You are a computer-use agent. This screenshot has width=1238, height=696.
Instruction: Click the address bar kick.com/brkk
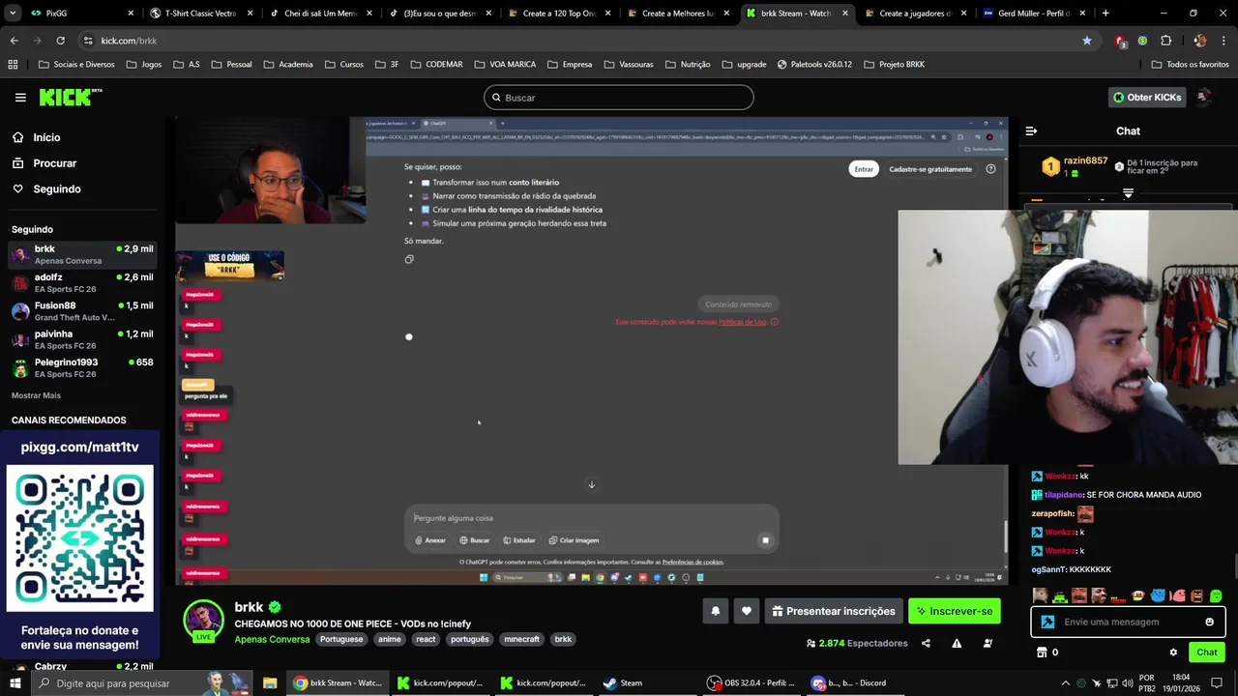click(x=129, y=41)
